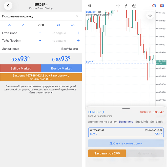Select the H1 timeframe label
The height and width of the screenshot is (167, 167).
point(89,6)
